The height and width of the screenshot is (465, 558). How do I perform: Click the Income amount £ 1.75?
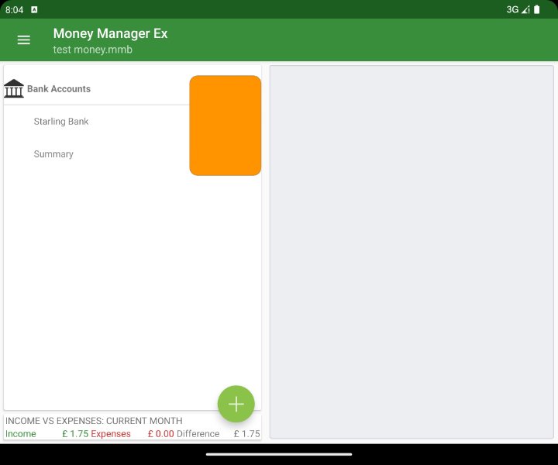(75, 434)
